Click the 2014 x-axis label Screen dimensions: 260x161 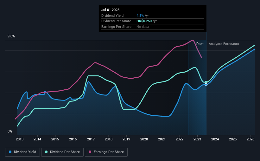37,139
